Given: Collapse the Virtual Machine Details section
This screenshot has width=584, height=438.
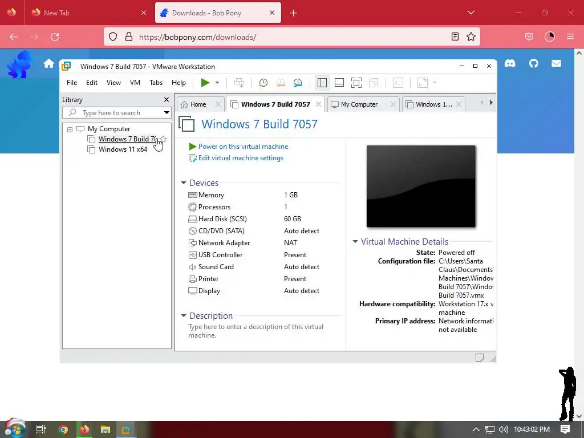Looking at the screenshot, I should pyautogui.click(x=355, y=242).
